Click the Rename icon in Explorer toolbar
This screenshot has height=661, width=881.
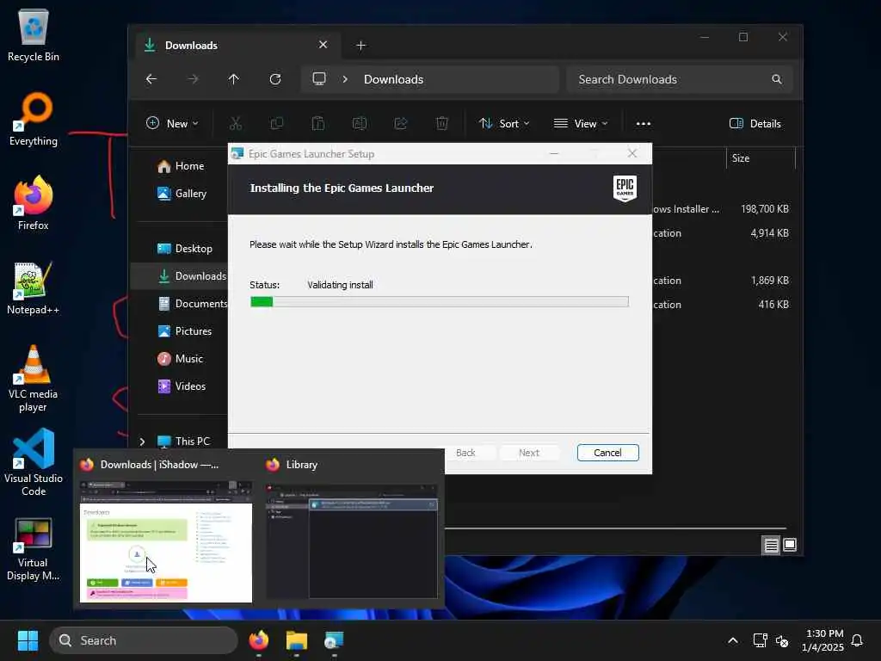(x=360, y=123)
